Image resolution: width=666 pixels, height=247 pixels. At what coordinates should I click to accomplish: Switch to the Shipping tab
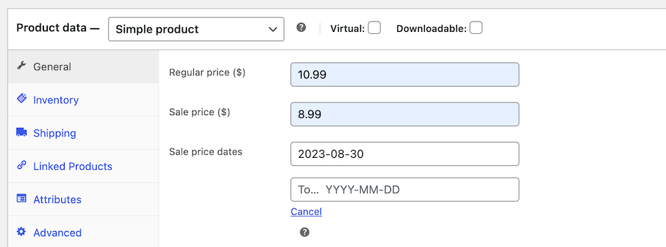click(x=83, y=133)
